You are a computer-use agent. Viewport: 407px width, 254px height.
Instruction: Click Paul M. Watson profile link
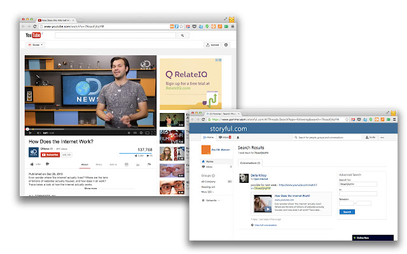221,150
